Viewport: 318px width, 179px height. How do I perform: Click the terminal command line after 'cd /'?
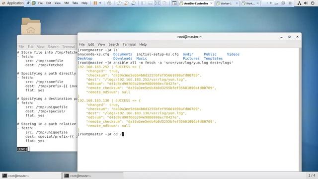click(123, 134)
